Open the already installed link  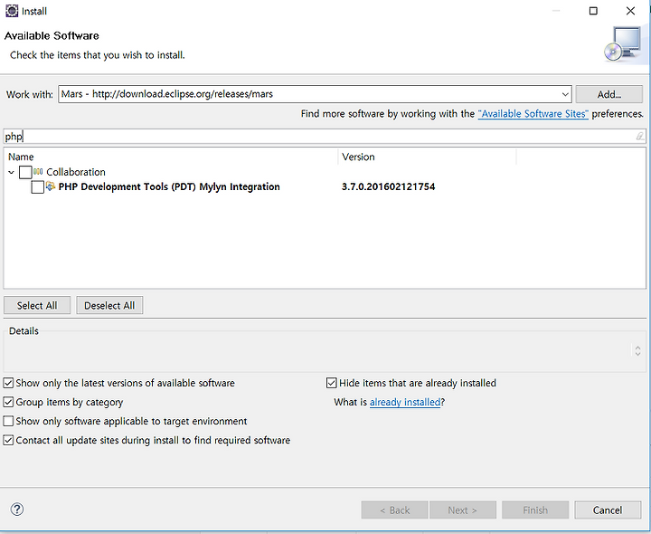point(405,402)
